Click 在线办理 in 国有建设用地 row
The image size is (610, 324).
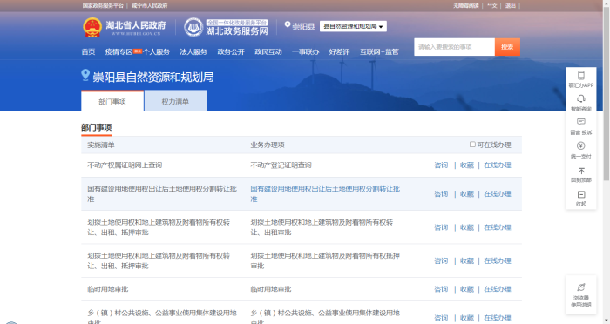(498, 193)
